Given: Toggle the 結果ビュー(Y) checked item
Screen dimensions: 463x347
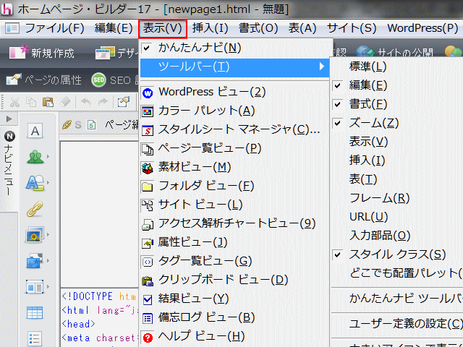Looking at the screenshot, I should click(x=234, y=299).
